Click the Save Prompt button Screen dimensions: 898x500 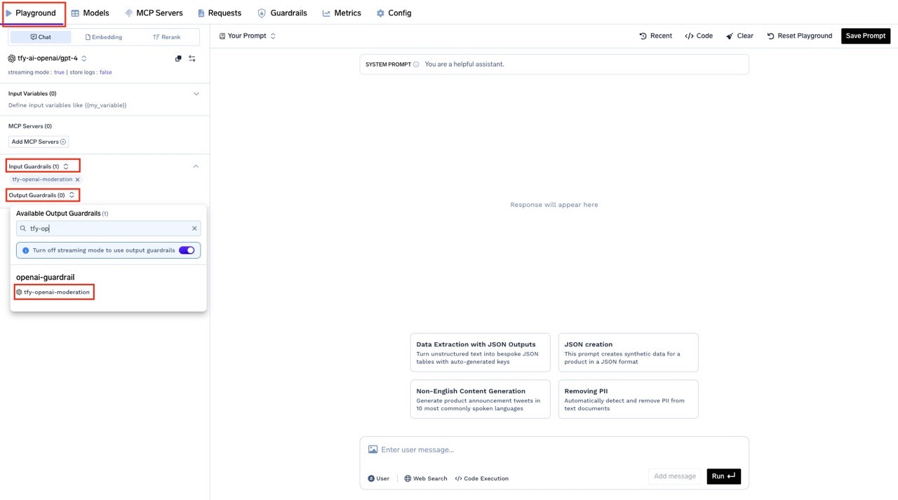pyautogui.click(x=865, y=35)
